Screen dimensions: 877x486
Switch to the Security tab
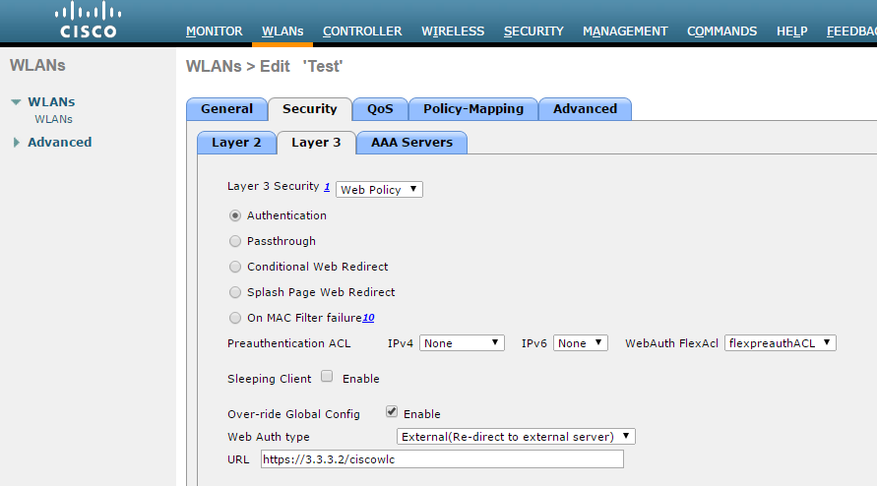pyautogui.click(x=310, y=109)
